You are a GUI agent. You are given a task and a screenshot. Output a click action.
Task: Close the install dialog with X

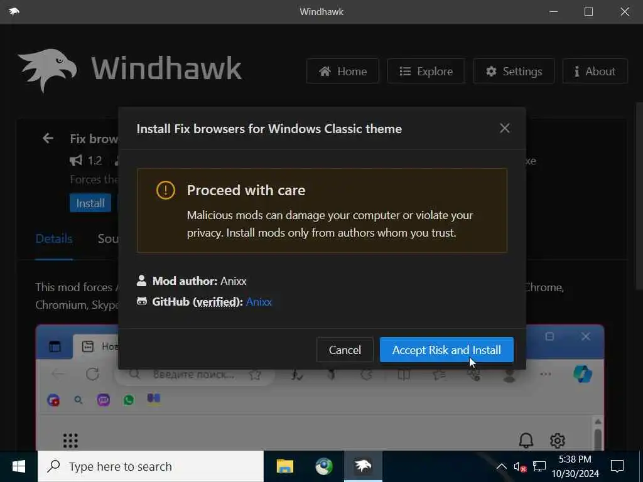[505, 128]
